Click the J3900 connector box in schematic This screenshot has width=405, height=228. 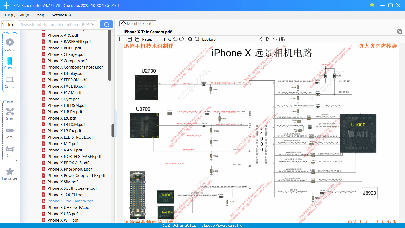point(370,193)
